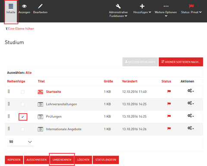Click the Startseite page icon
Image resolution: width=207 pixels, height=166 pixels.
click(41, 92)
